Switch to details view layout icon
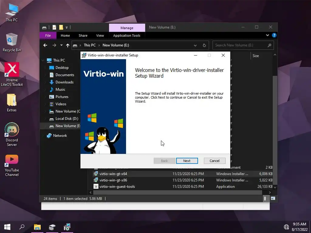Image resolution: width=311 pixels, height=233 pixels. click(x=265, y=198)
